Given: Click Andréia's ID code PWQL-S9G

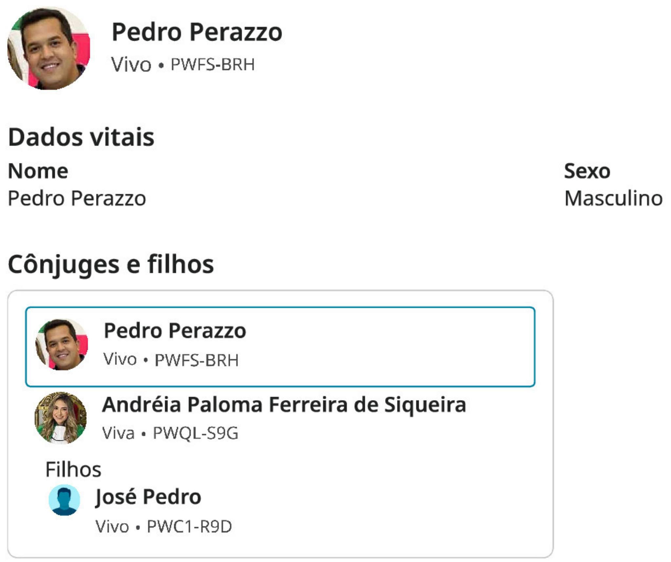Looking at the screenshot, I should [196, 433].
